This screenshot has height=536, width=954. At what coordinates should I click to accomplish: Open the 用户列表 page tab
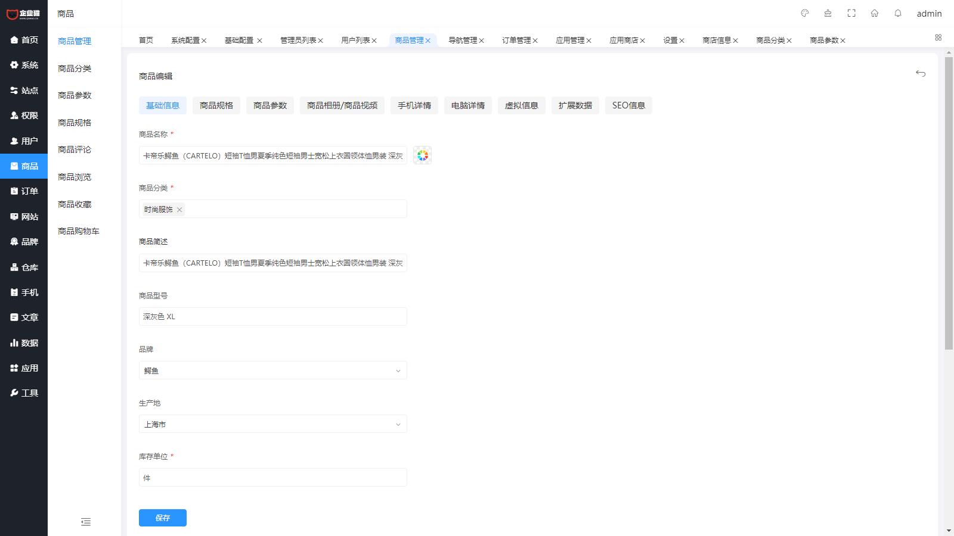coord(355,40)
